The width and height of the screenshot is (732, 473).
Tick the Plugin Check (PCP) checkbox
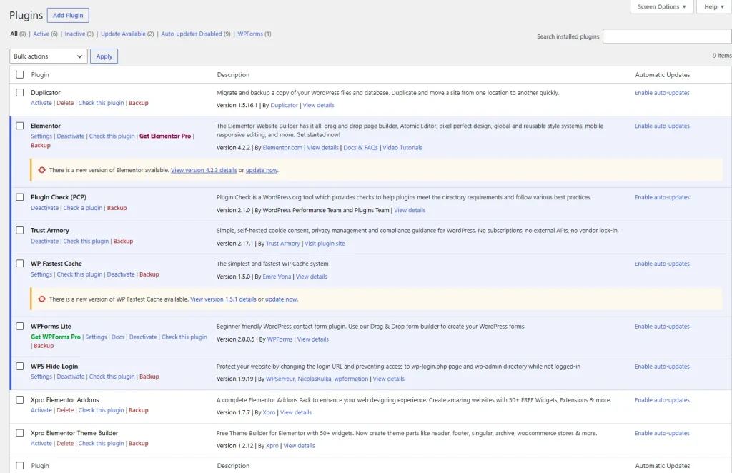click(x=19, y=197)
